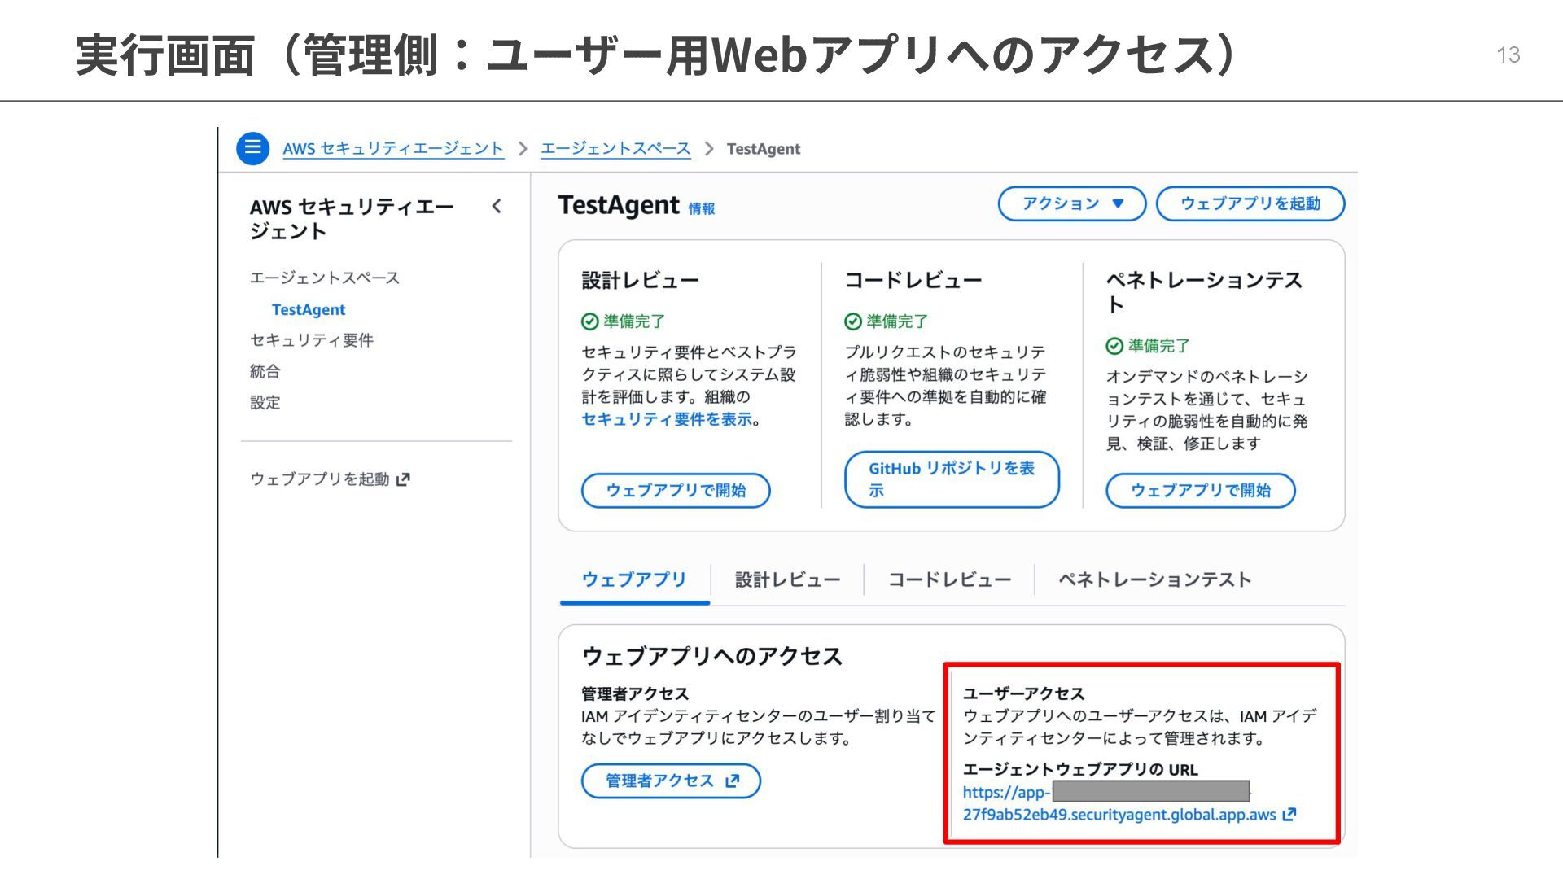Screen dimensions: 1563x879
Task: Click the ウェブアプリを起動 button at top right
Action: 1250,203
